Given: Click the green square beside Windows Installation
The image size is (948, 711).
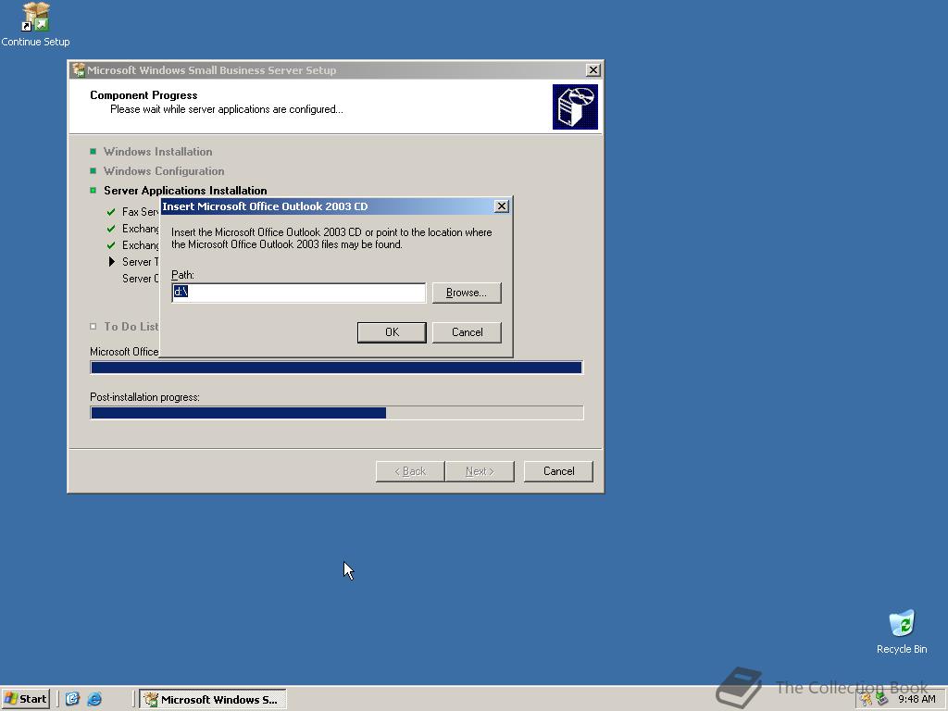Looking at the screenshot, I should point(94,151).
